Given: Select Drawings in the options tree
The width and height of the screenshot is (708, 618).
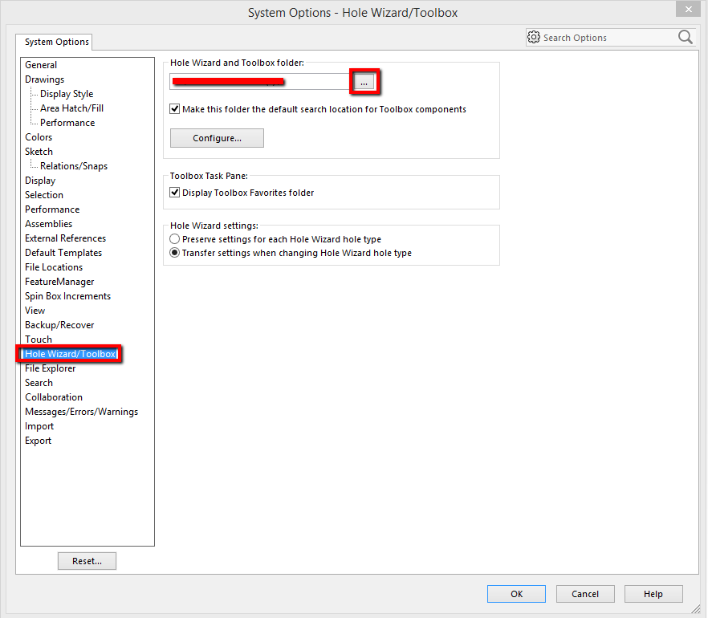Looking at the screenshot, I should [x=45, y=79].
